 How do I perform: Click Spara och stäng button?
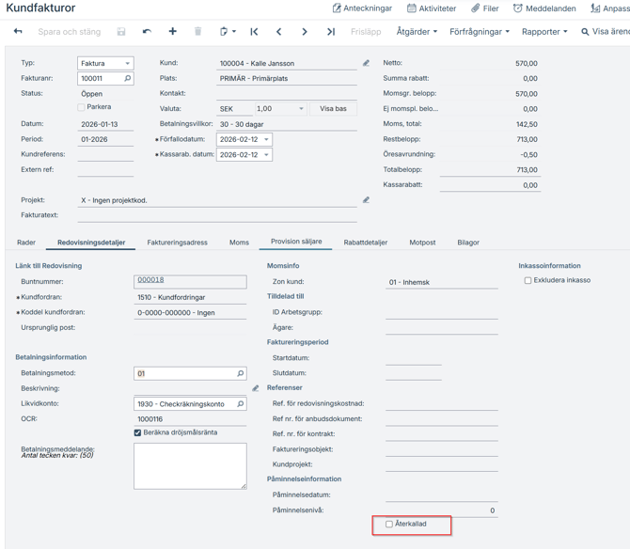coord(69,32)
